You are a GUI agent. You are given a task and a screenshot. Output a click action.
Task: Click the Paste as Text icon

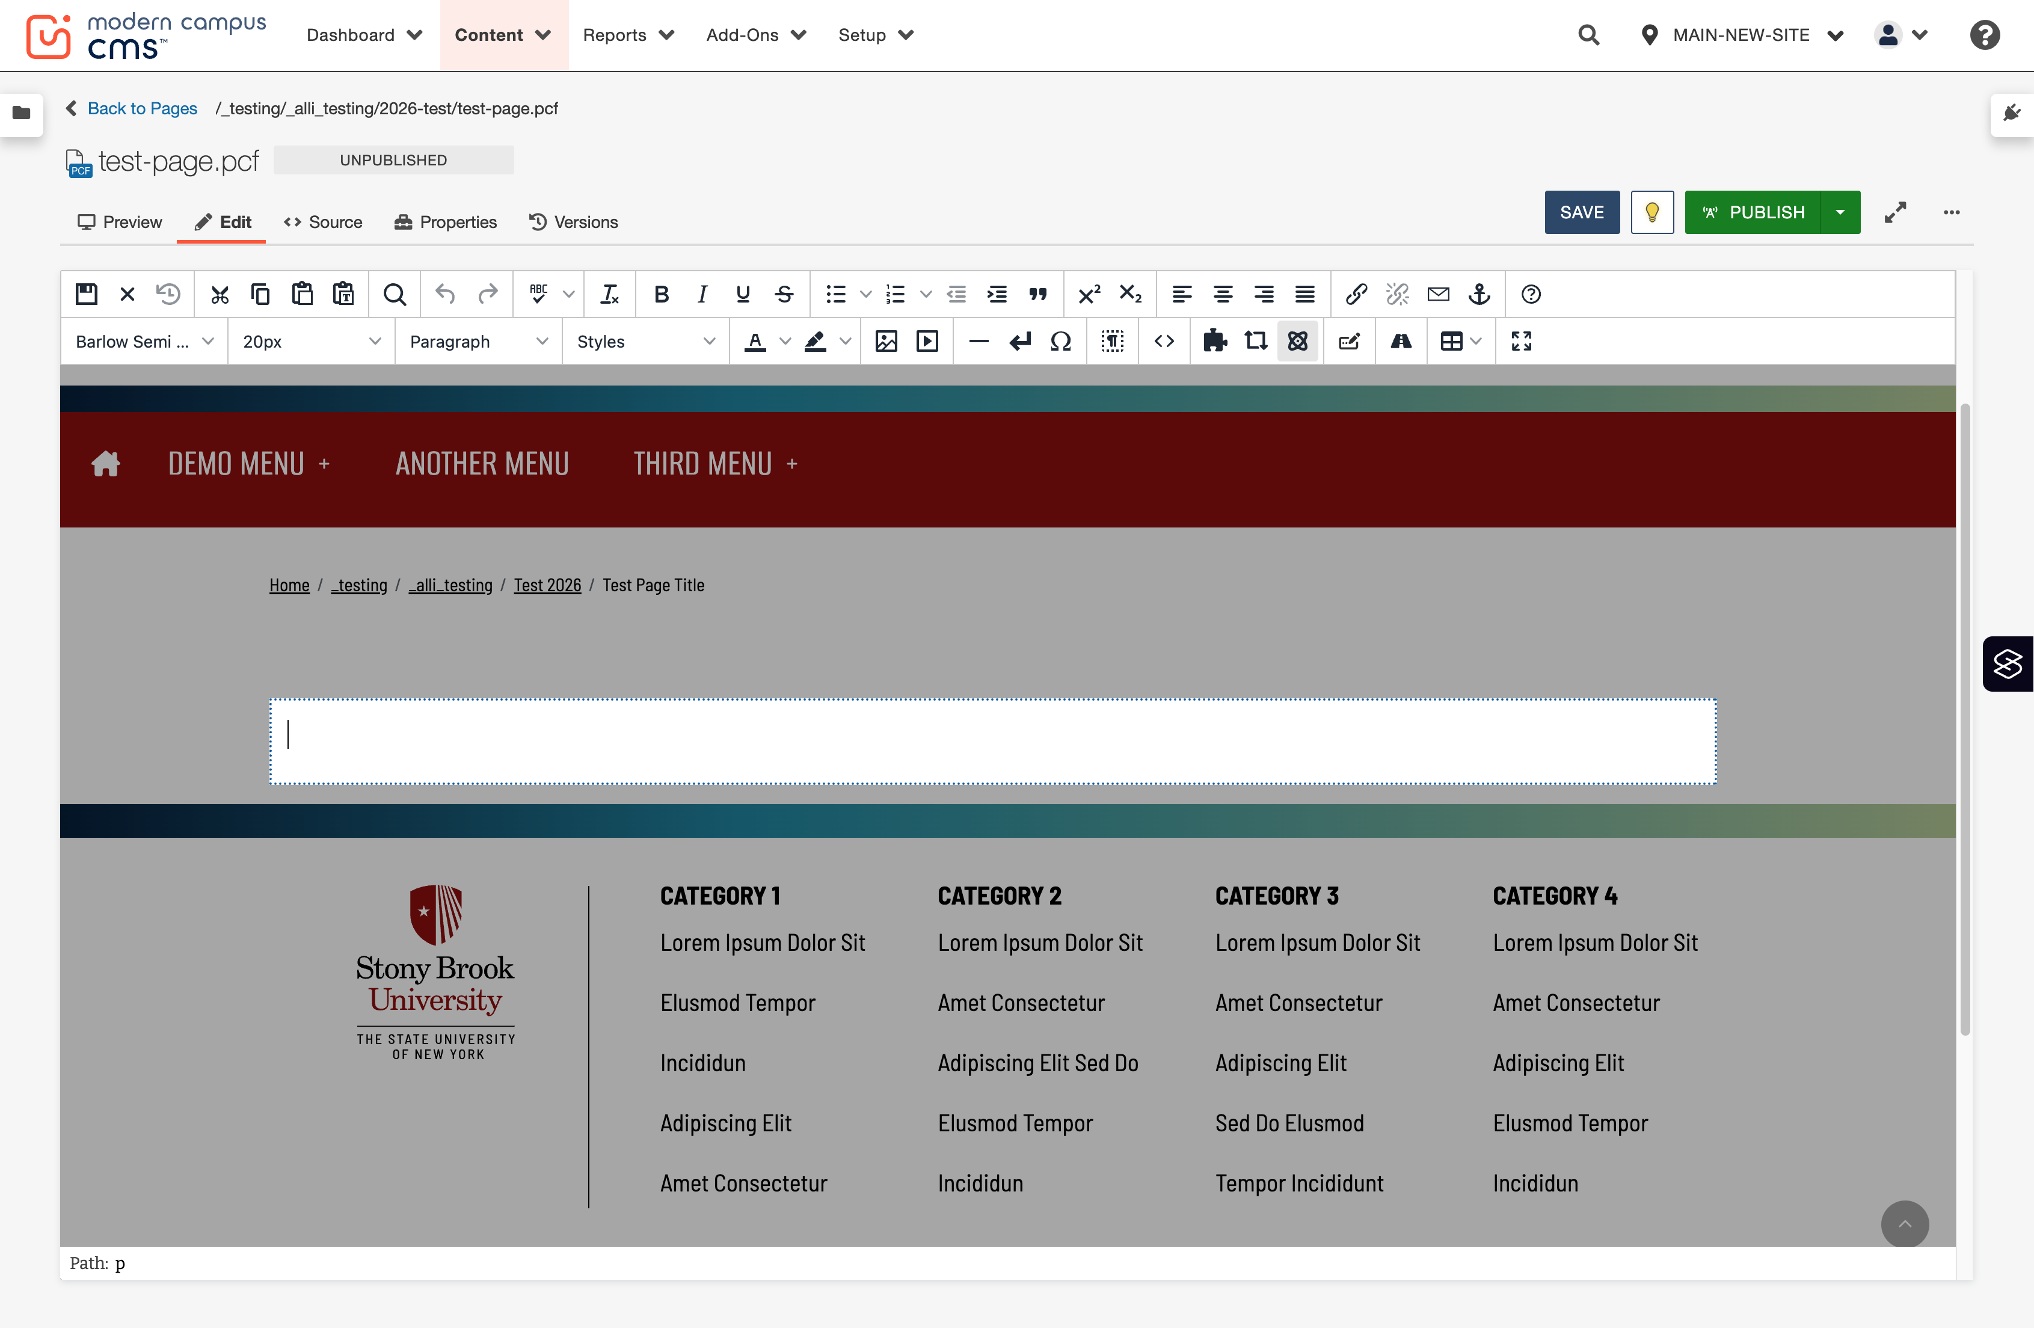coord(343,294)
